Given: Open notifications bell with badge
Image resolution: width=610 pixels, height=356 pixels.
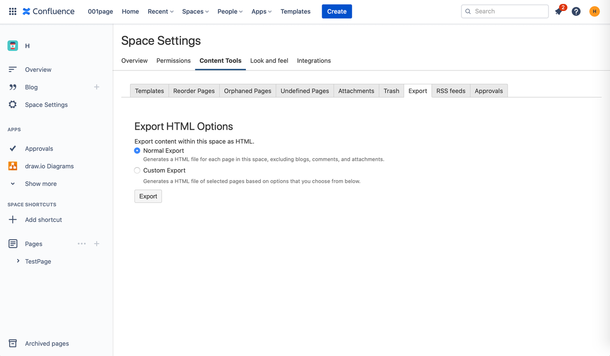Looking at the screenshot, I should [x=559, y=11].
